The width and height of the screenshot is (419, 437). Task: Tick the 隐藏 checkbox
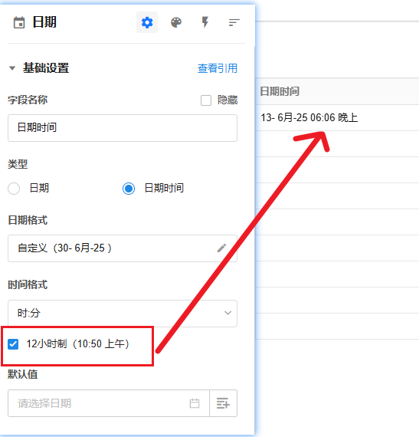206,100
